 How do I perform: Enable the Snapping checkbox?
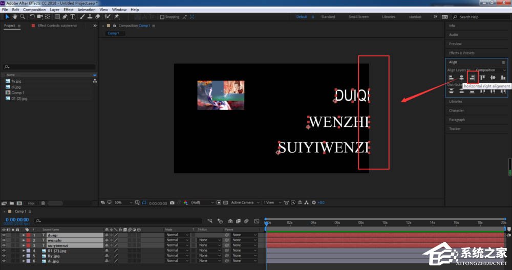[x=162, y=17]
